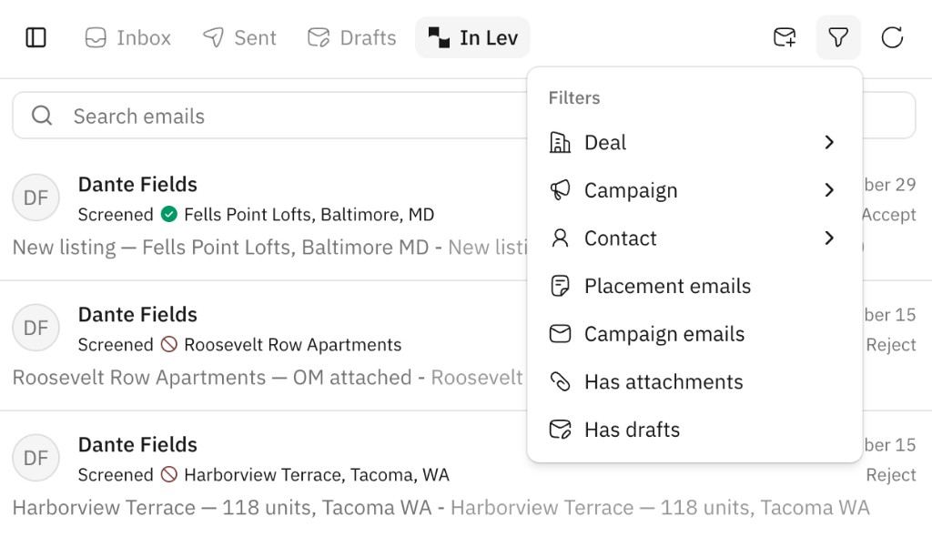Image resolution: width=932 pixels, height=537 pixels.
Task: Click the Contact person icon
Action: [x=560, y=238]
